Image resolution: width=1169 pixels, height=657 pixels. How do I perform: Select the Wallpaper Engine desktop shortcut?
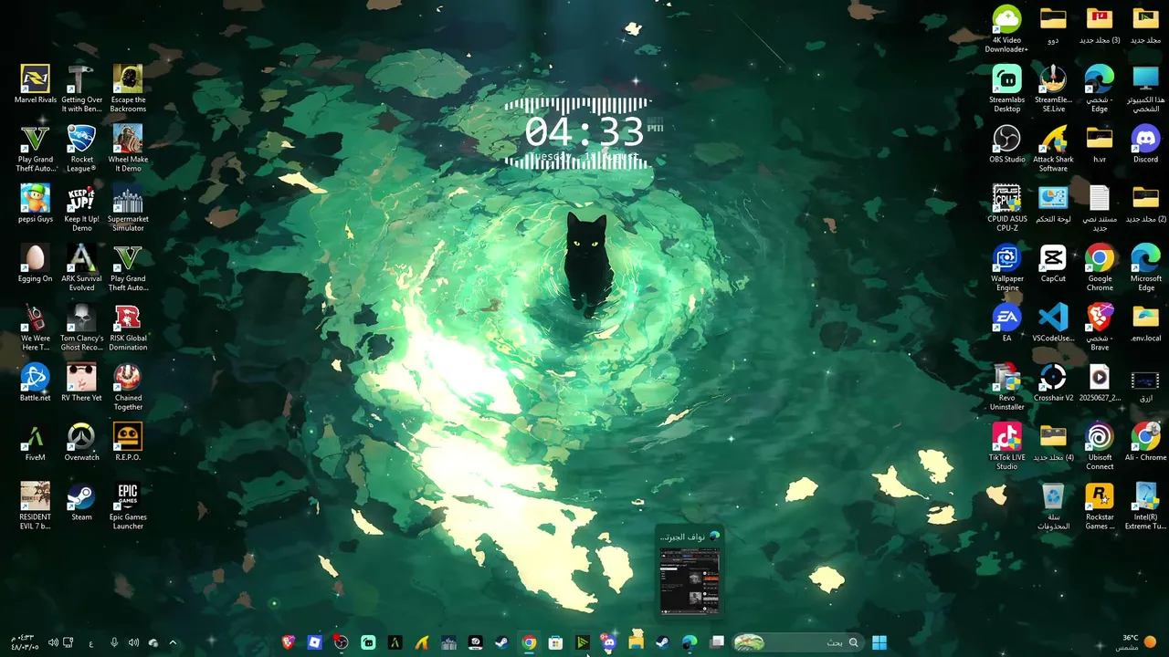[1006, 267]
